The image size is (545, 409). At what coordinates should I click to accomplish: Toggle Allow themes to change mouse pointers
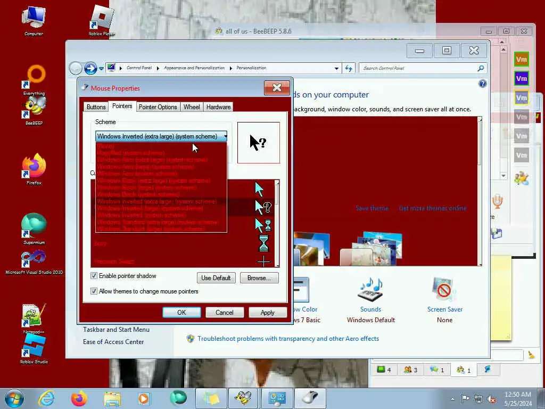94,291
